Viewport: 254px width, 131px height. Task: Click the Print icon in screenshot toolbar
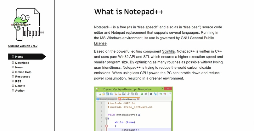123,94
